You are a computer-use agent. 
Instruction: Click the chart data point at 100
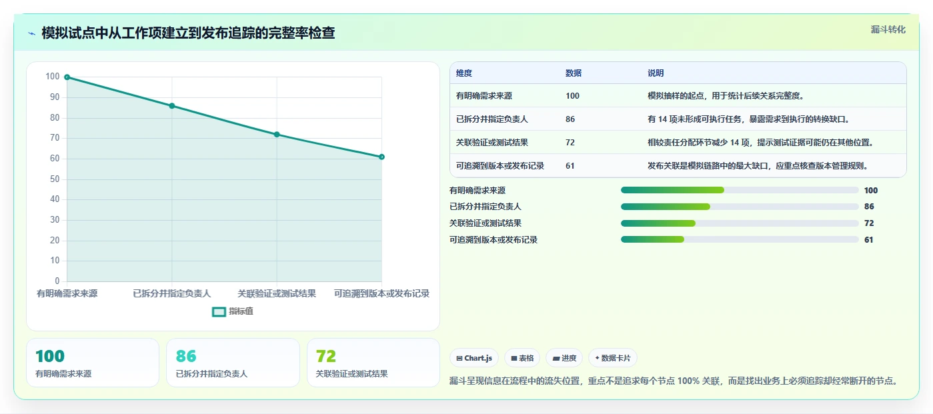[x=67, y=77]
